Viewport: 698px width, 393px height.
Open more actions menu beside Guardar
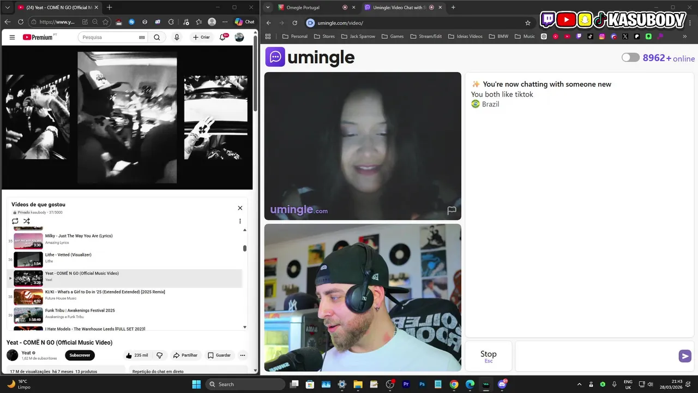[x=243, y=355]
